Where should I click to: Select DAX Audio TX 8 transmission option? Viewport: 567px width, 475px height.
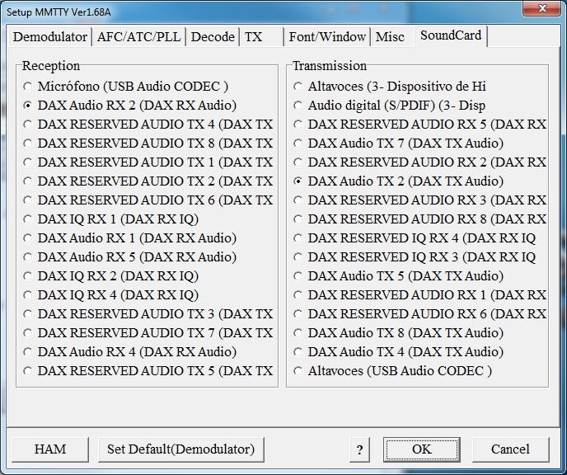399,333
